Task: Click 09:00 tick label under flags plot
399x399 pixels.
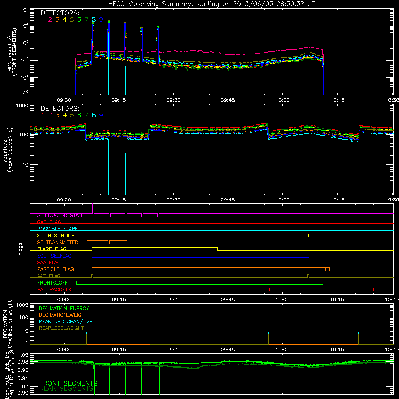Action: click(x=64, y=300)
